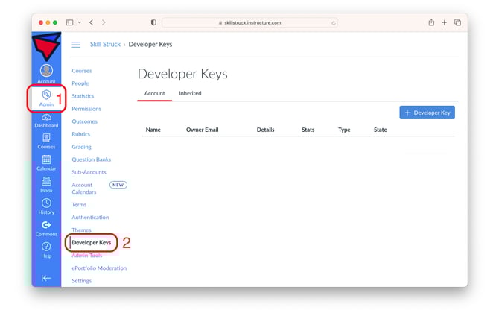This screenshot has height=313, width=499.
Task: Click the + Developer Key button
Action: [x=427, y=113]
